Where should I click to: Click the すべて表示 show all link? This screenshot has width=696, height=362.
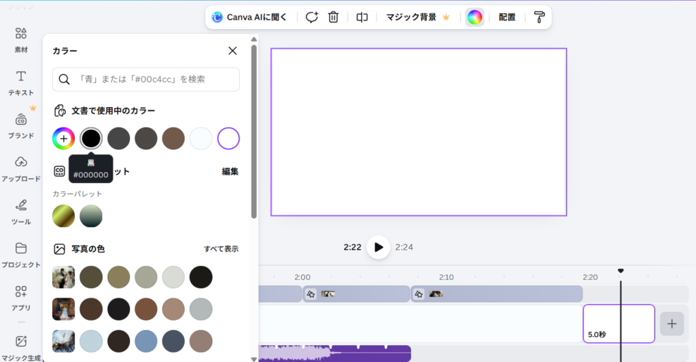tap(221, 249)
